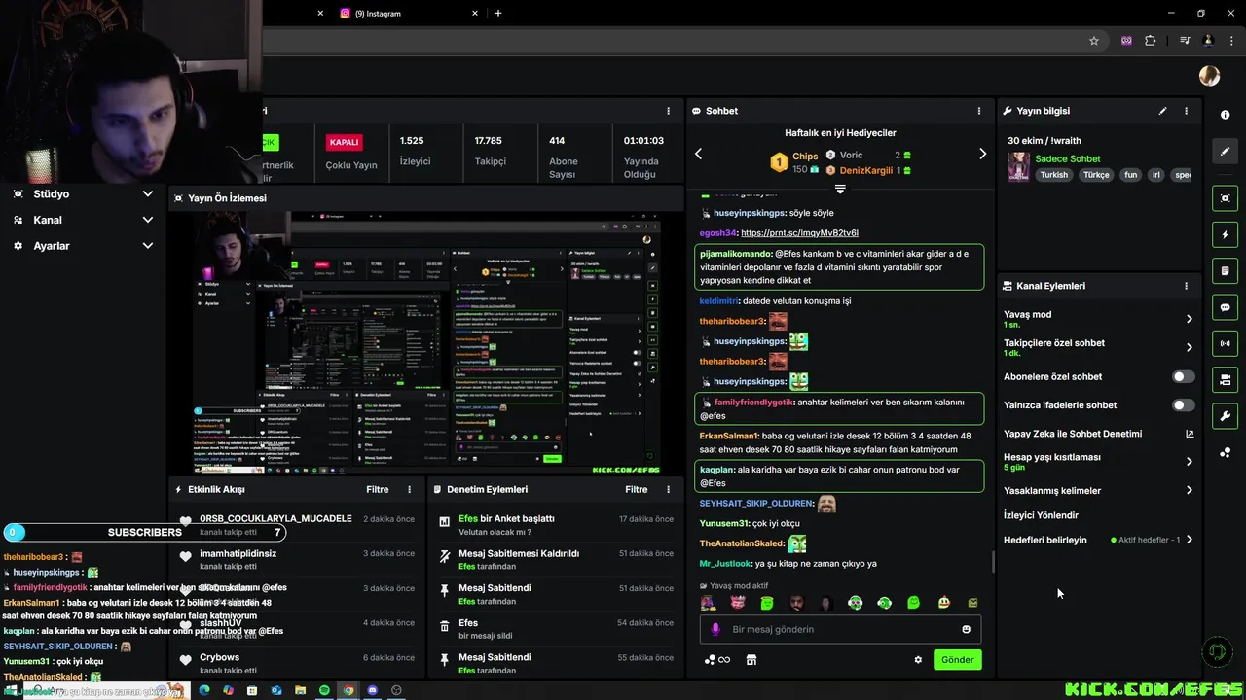Open Microsoft Edge from the taskbar
1246x700 pixels.
tap(204, 690)
